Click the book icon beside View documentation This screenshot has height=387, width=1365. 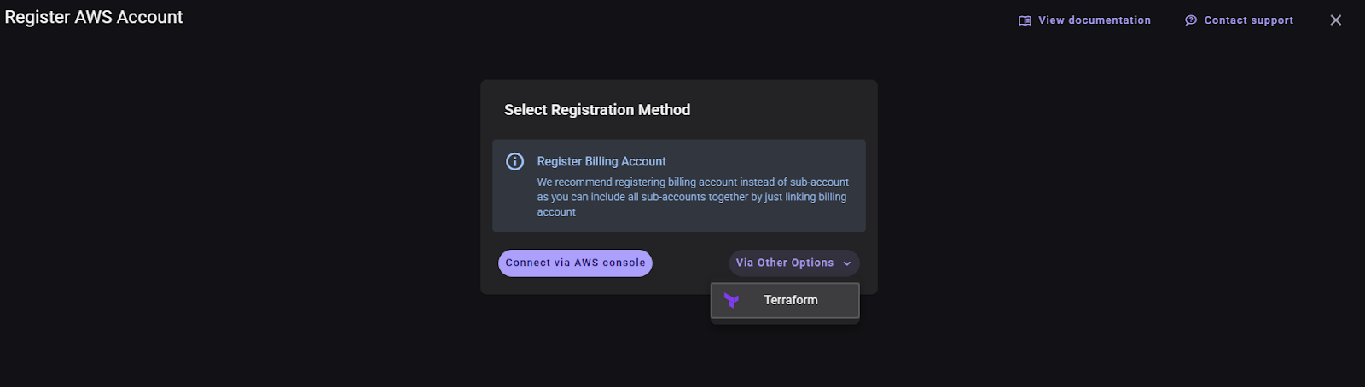(1025, 20)
